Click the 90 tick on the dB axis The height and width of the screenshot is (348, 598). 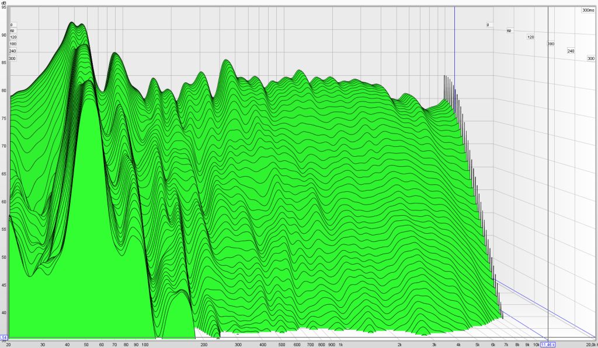click(x=4, y=35)
